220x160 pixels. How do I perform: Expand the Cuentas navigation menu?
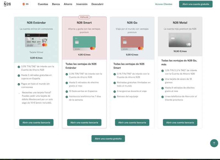pos(43,4)
